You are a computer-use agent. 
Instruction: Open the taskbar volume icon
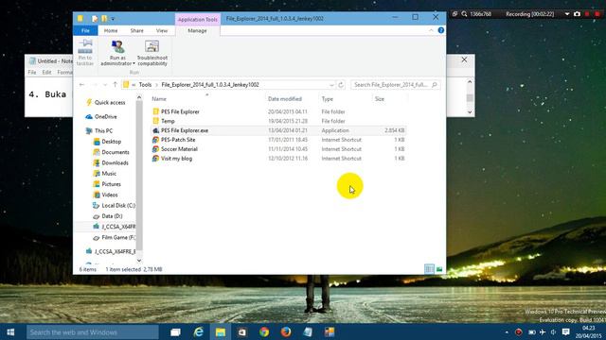[553, 331]
